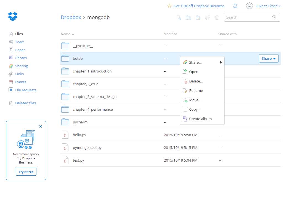Click the trash can toolbar icon

[x=217, y=17]
